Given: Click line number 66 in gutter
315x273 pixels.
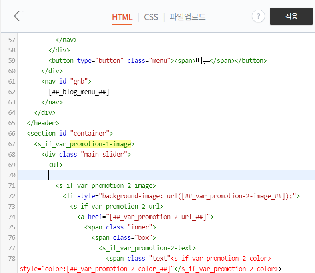Looking at the screenshot, I should coord(12,133).
